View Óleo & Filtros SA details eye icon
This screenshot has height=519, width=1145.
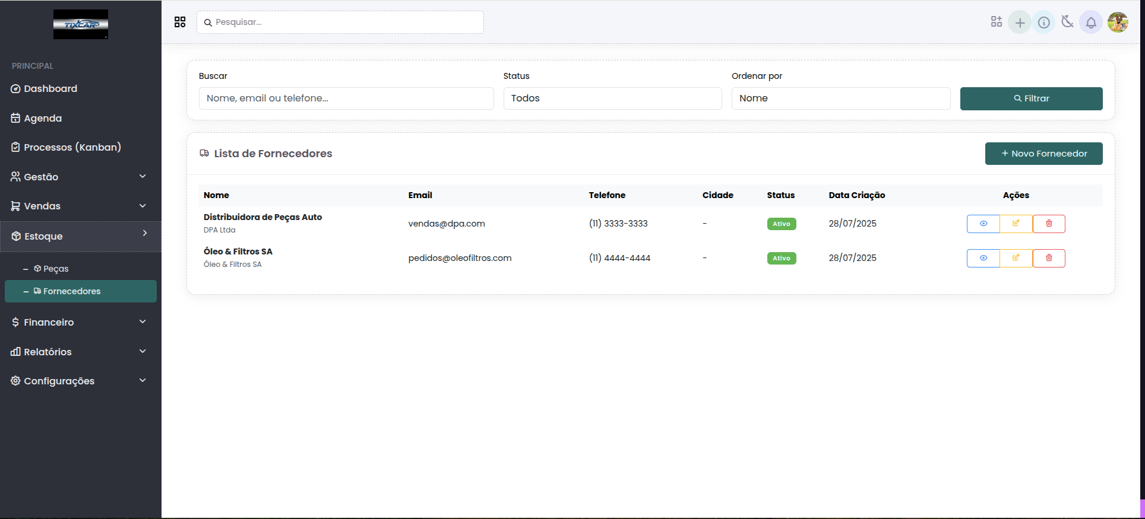coord(983,258)
